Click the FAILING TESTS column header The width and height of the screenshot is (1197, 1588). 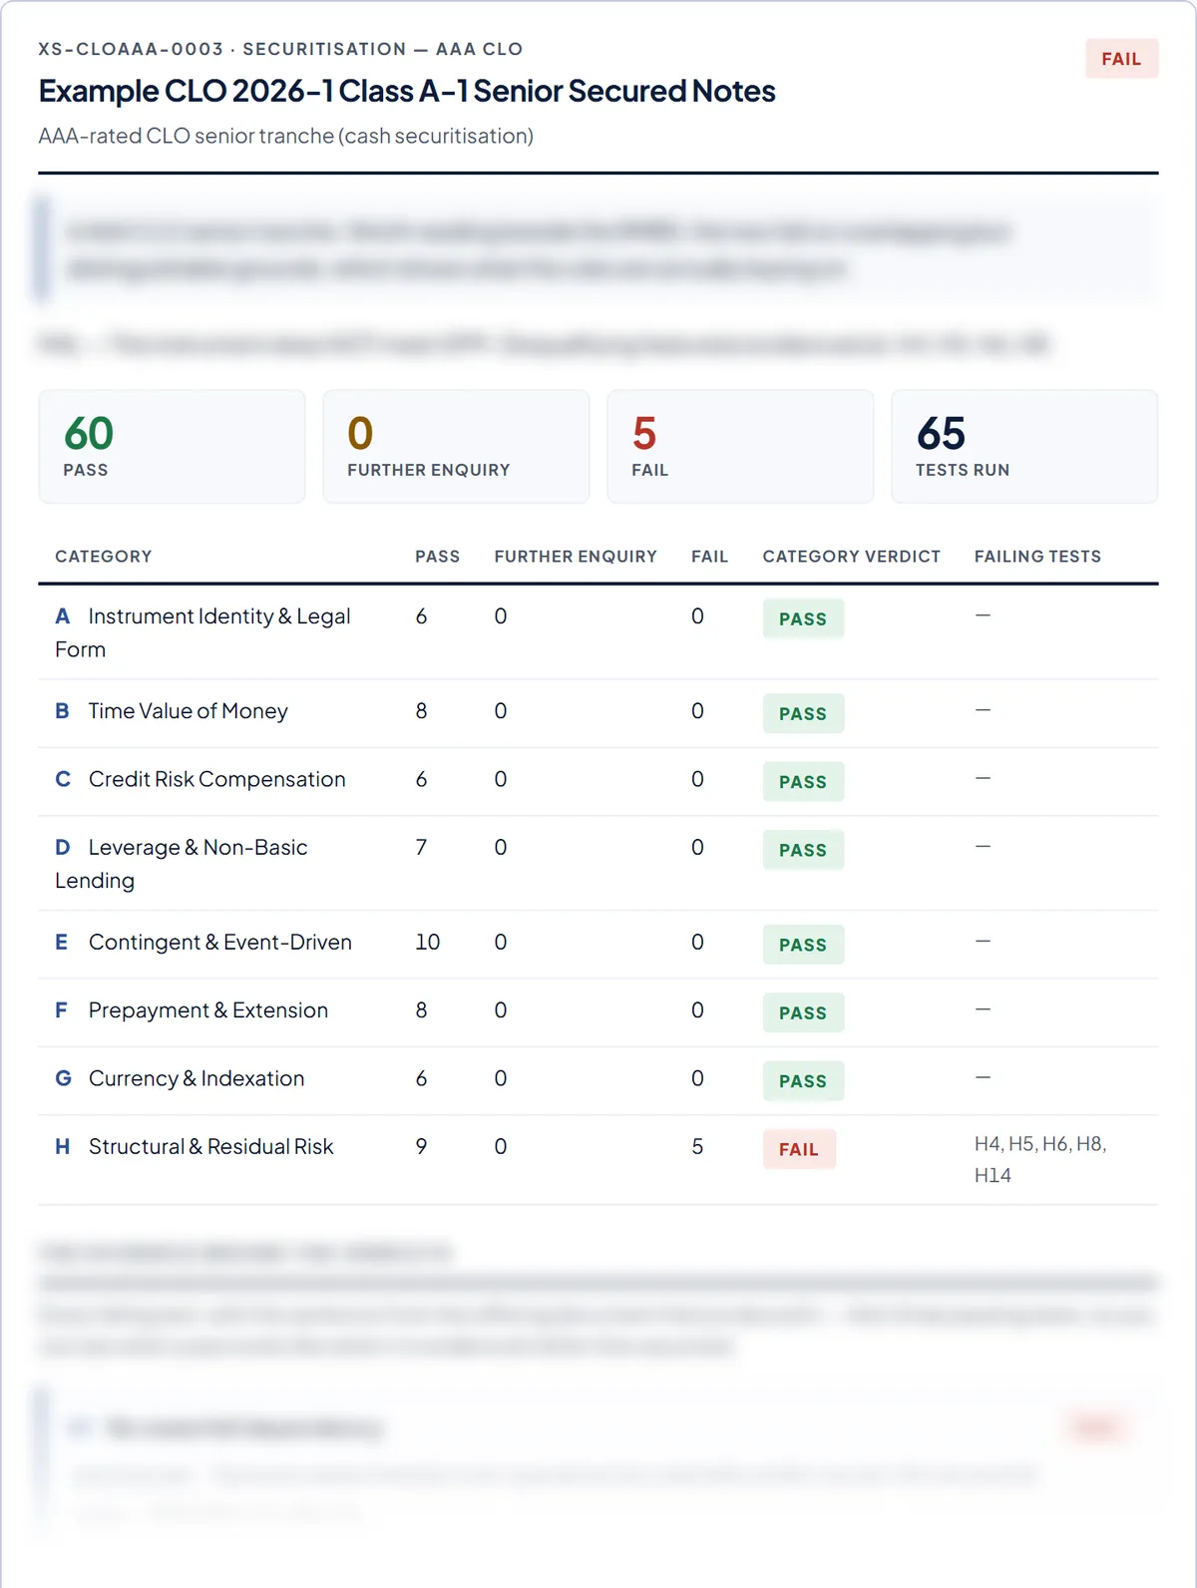coord(1037,557)
